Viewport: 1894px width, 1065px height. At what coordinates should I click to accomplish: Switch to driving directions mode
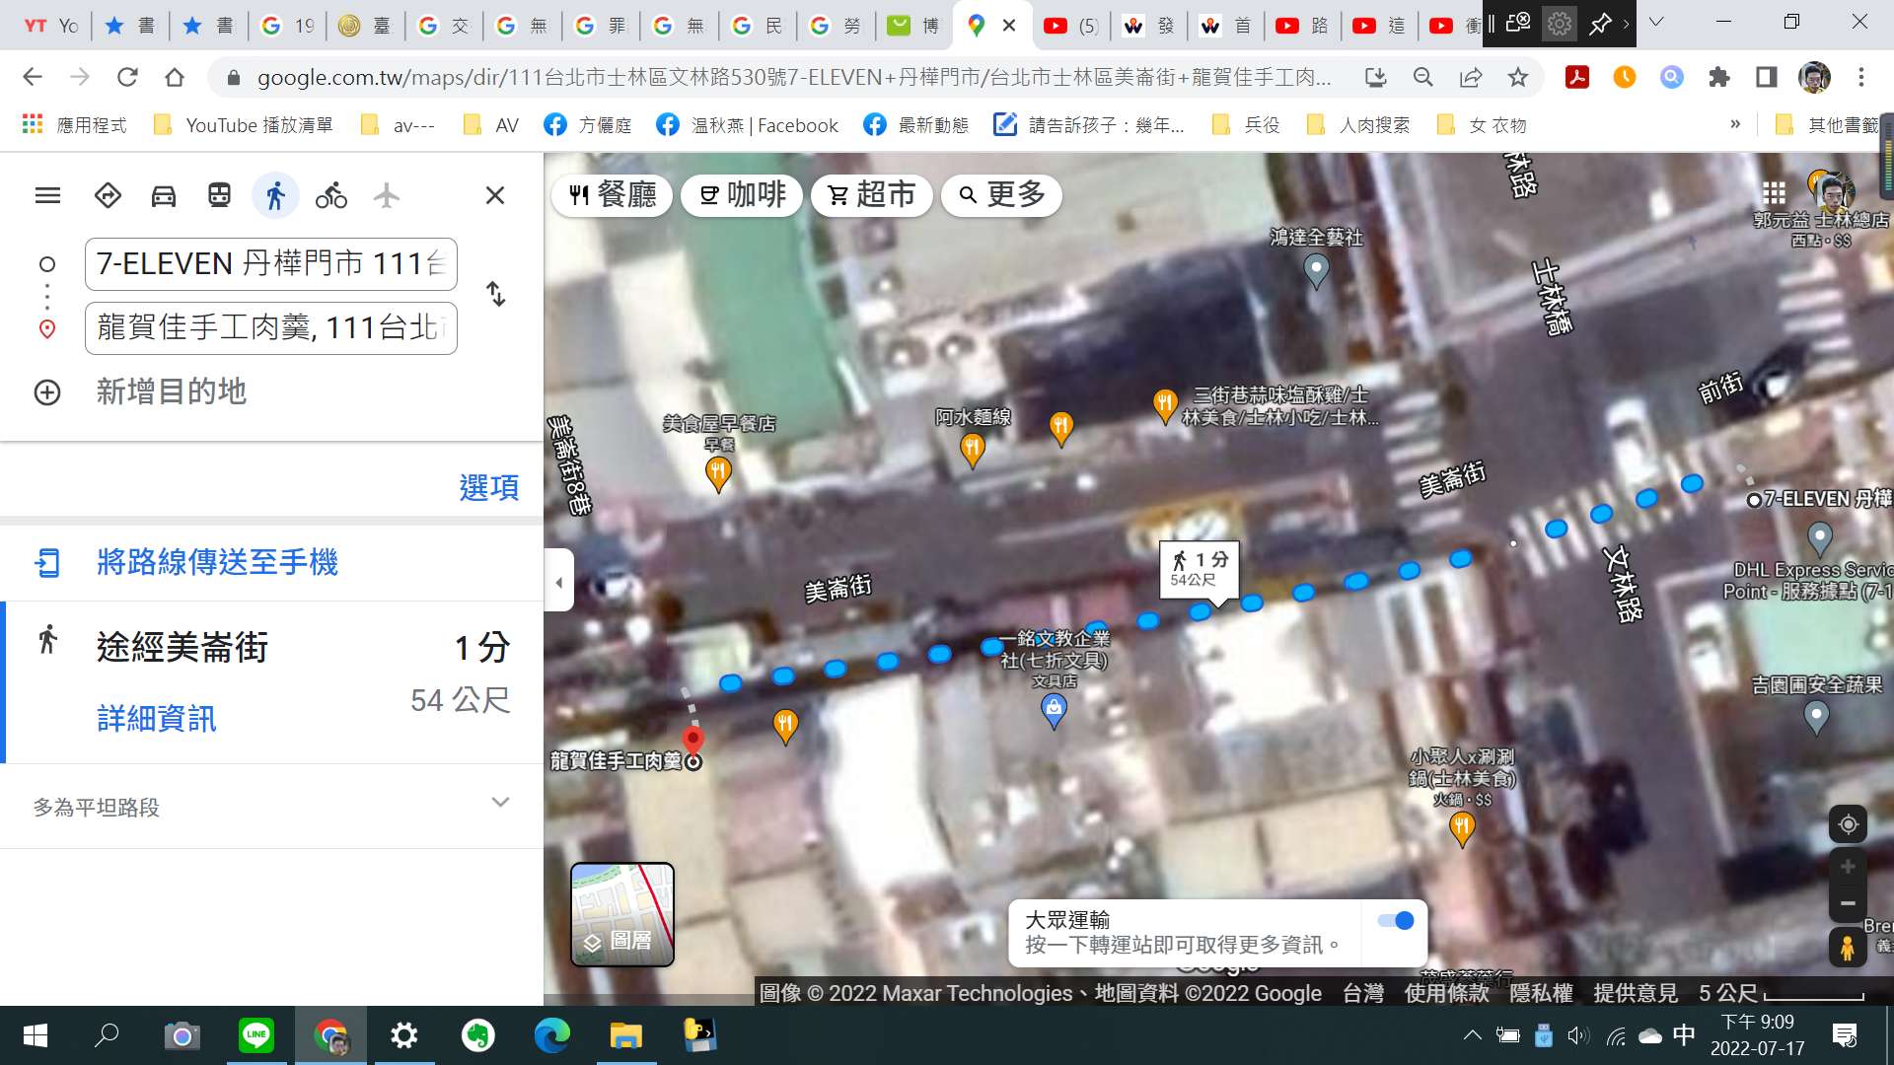[163, 195]
